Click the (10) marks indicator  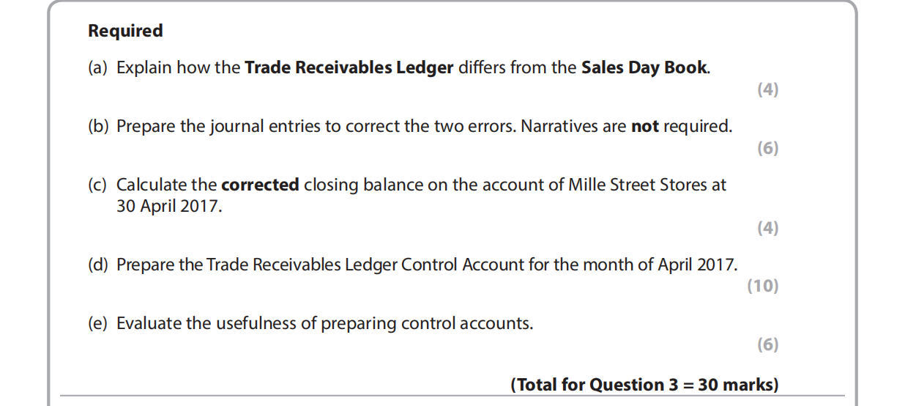[x=762, y=287]
